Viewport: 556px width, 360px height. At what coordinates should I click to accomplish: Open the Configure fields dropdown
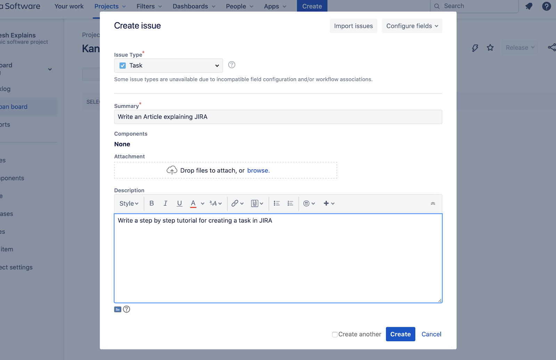(412, 26)
